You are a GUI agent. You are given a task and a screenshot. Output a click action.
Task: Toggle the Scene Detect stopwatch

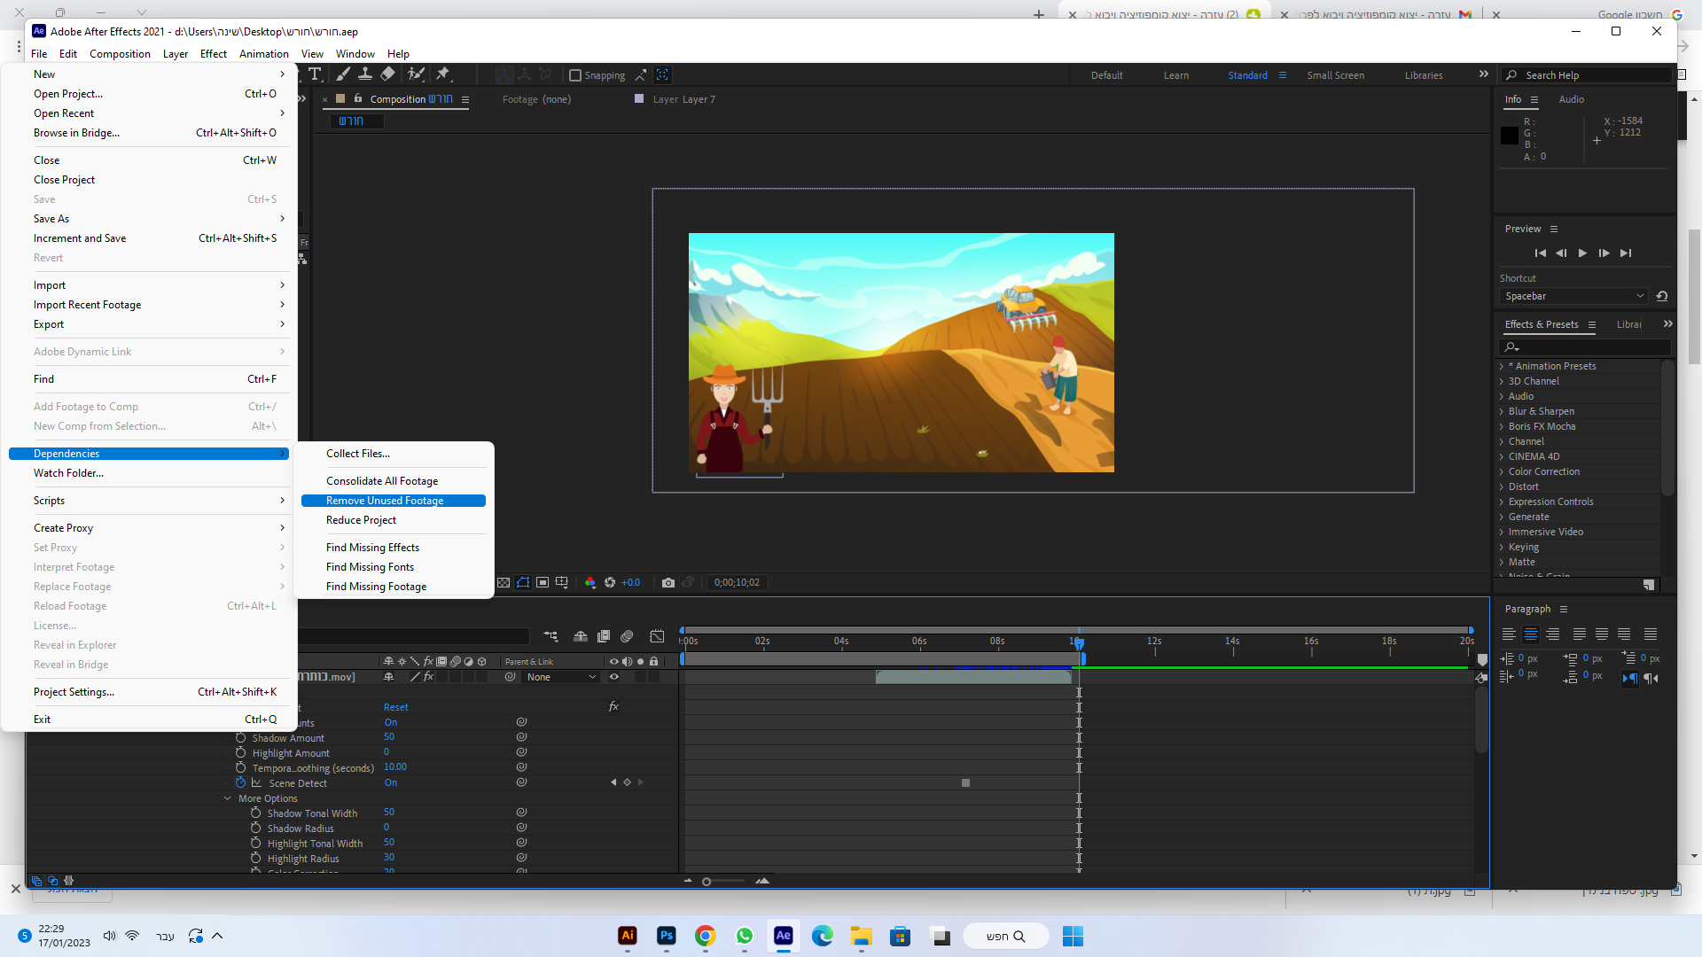click(240, 782)
